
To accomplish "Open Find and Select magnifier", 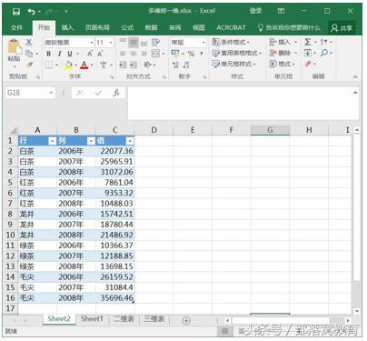I will [324, 53].
